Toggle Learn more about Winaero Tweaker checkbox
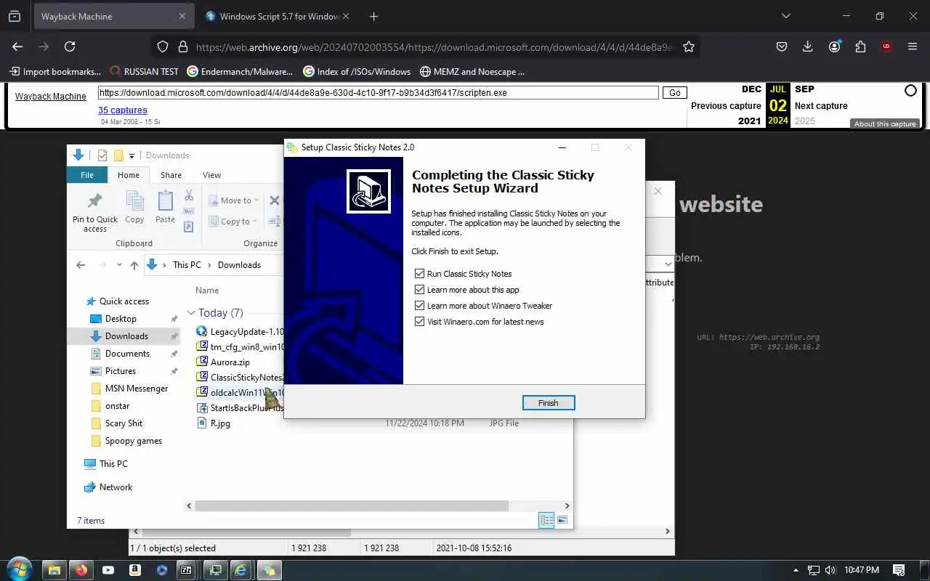 [x=419, y=306]
